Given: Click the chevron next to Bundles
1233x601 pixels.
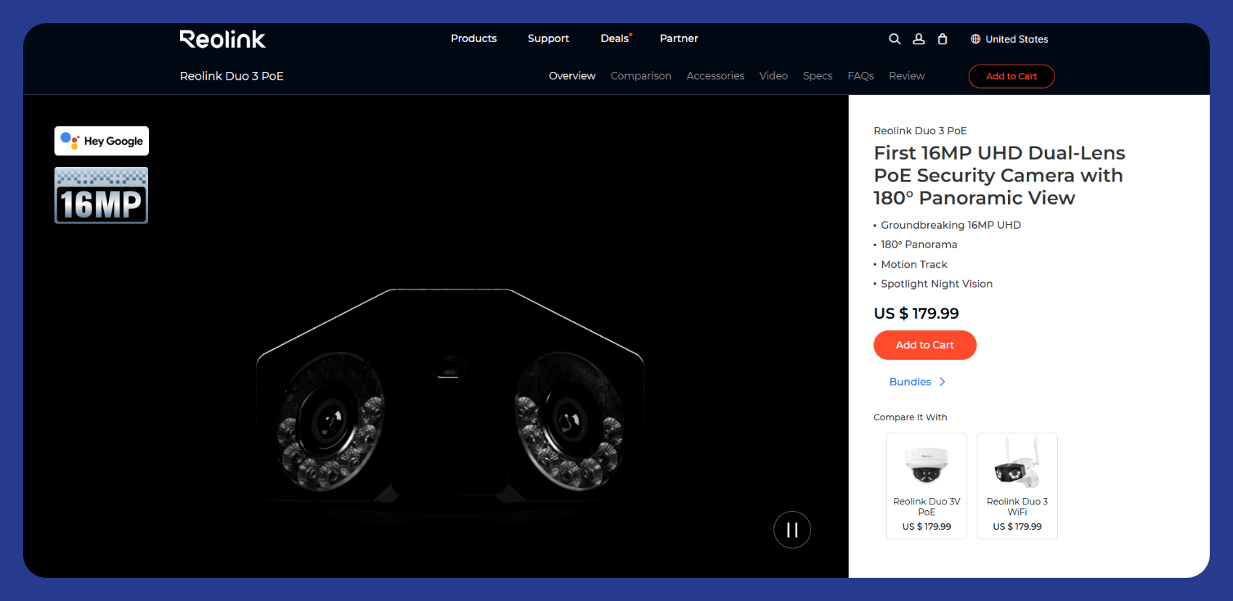Looking at the screenshot, I should 942,382.
